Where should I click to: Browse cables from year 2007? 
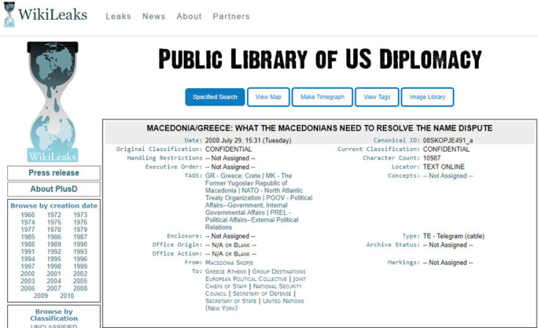click(x=54, y=288)
